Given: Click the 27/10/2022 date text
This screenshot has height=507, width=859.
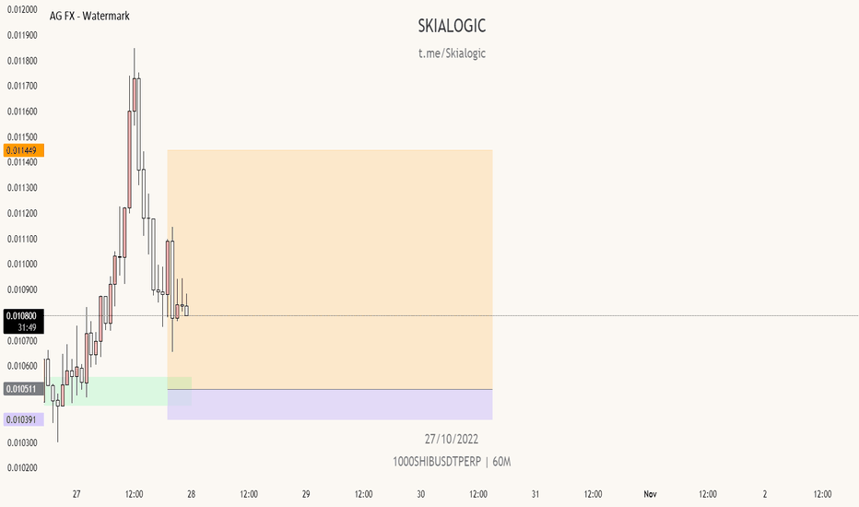Looking at the screenshot, I should pyautogui.click(x=452, y=439).
